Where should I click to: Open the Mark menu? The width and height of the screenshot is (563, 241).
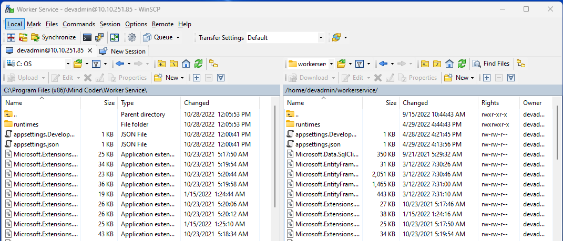coord(34,24)
